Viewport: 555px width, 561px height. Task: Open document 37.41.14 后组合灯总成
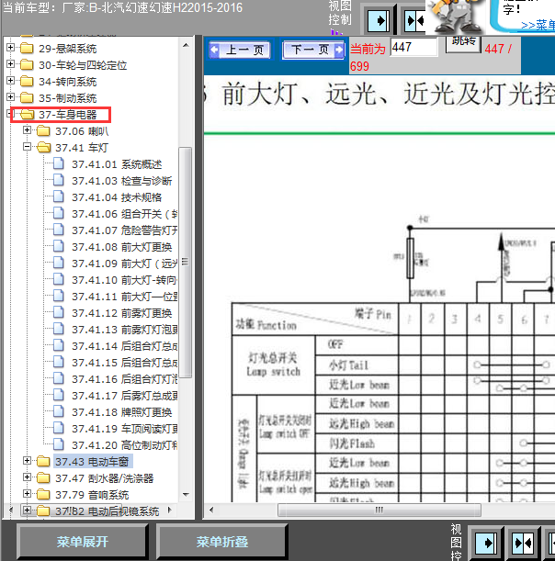coord(124,346)
